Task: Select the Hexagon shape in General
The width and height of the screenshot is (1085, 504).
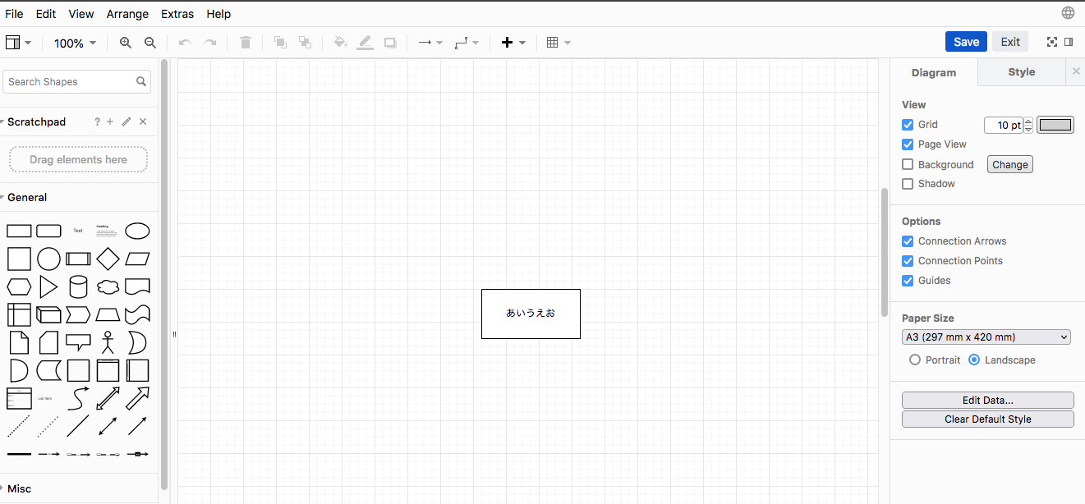Action: pyautogui.click(x=19, y=287)
